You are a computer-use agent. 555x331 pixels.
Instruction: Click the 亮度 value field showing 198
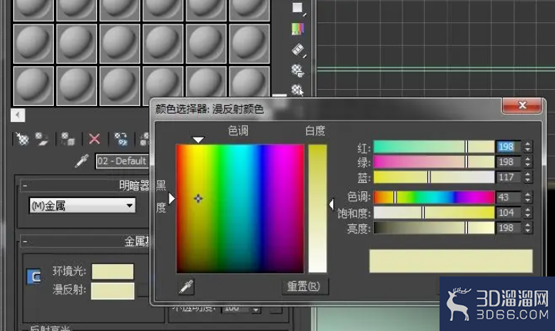point(509,228)
